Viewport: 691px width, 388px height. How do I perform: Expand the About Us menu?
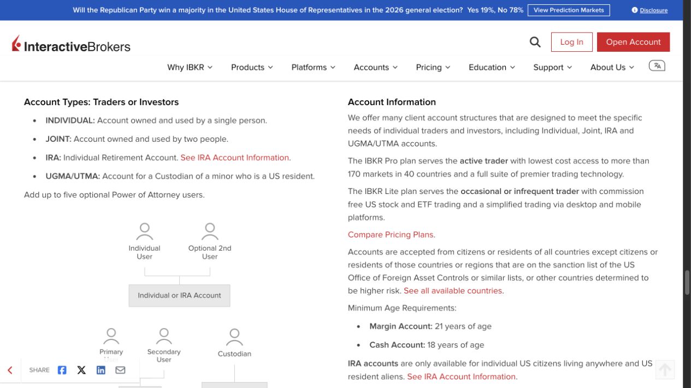[x=612, y=67]
